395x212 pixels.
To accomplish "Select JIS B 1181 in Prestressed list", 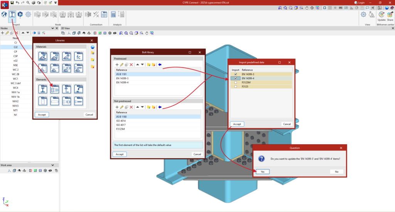I will (158, 74).
